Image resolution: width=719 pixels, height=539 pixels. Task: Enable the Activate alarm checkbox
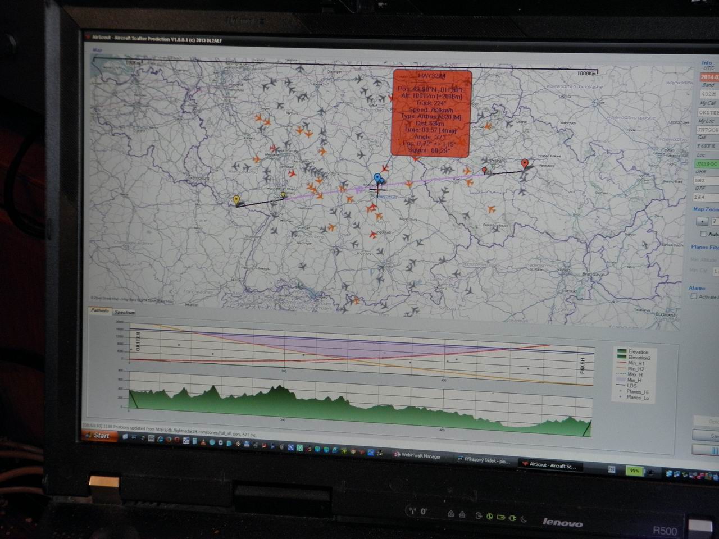coord(694,296)
